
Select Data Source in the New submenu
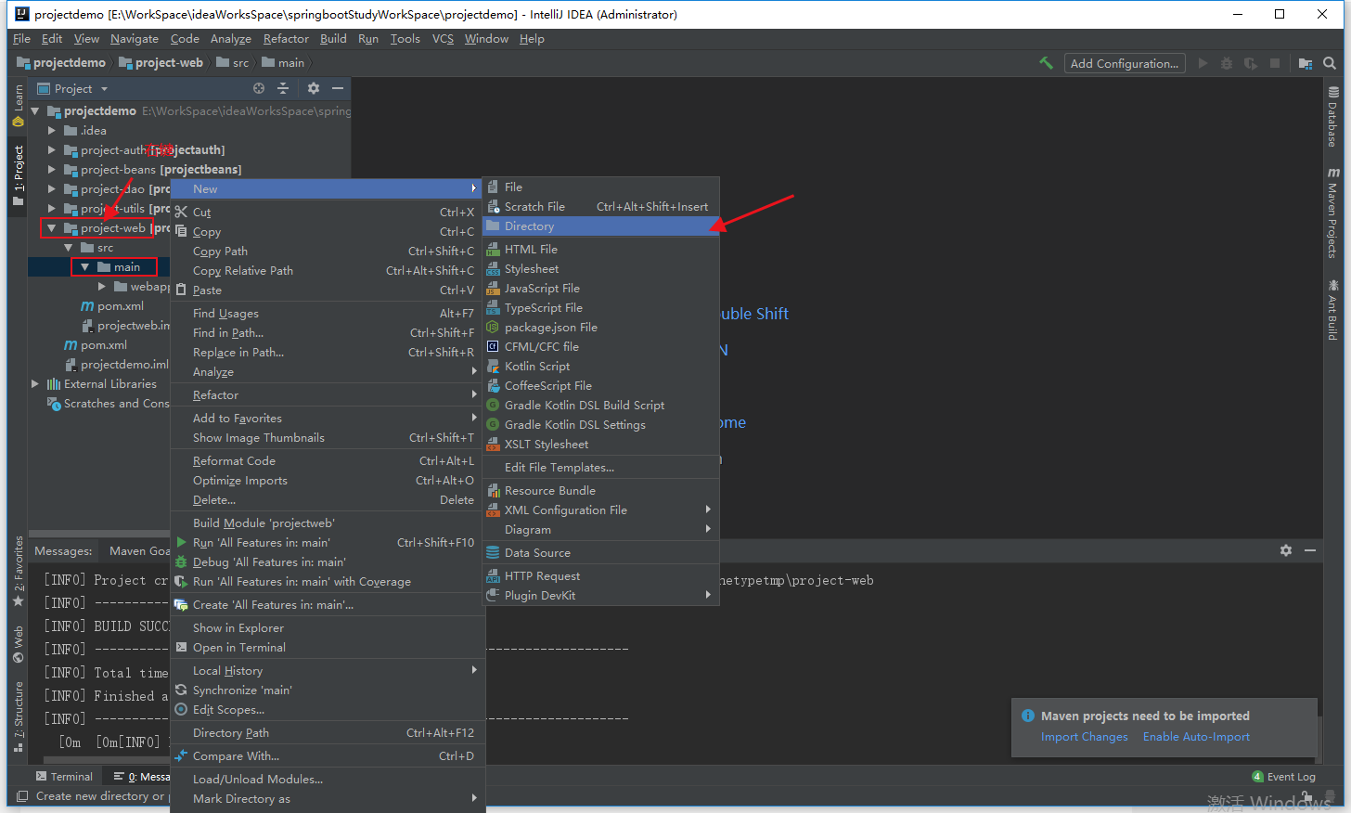pyautogui.click(x=601, y=553)
